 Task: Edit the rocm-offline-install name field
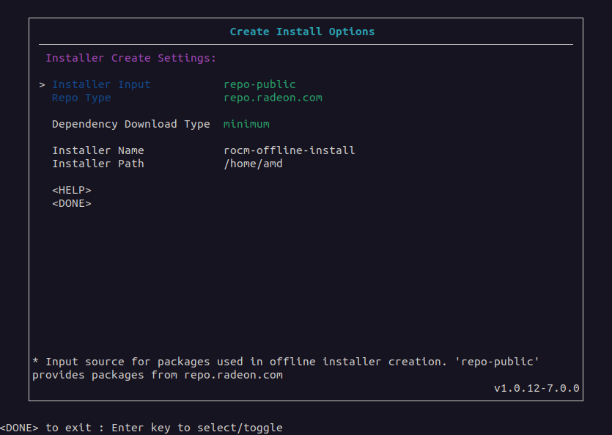(x=290, y=150)
